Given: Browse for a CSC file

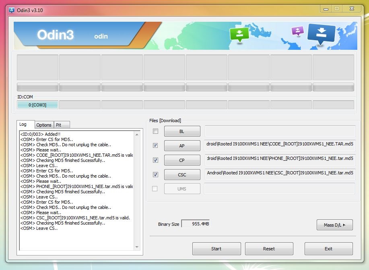Looking at the screenshot, I should tap(182, 175).
